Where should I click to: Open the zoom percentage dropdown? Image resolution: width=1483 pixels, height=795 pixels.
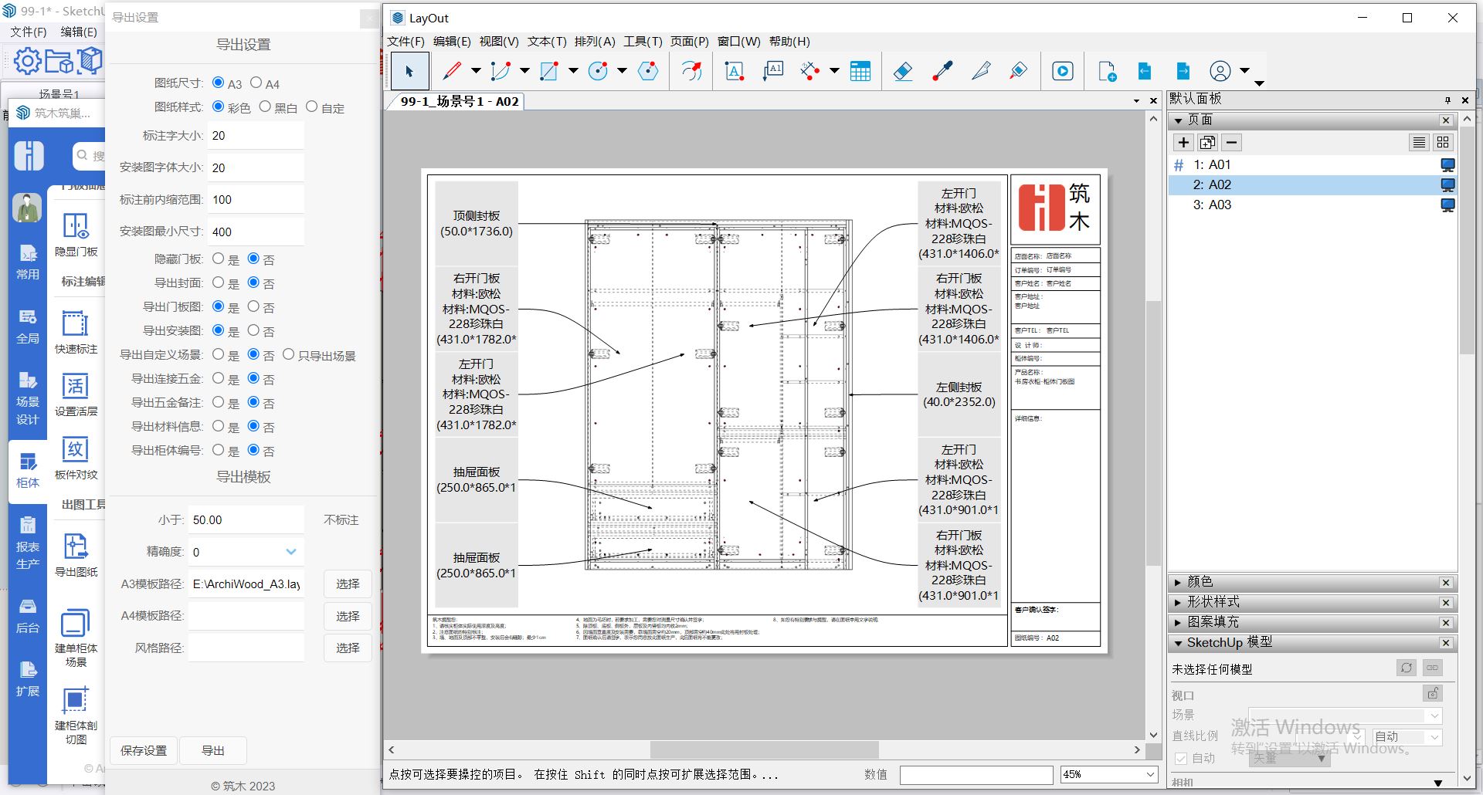[1150, 774]
